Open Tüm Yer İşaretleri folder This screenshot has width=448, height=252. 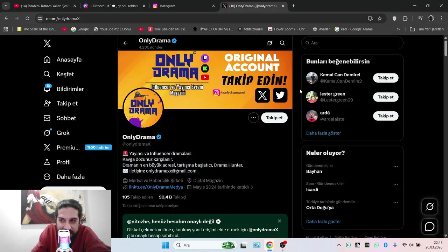(427, 29)
